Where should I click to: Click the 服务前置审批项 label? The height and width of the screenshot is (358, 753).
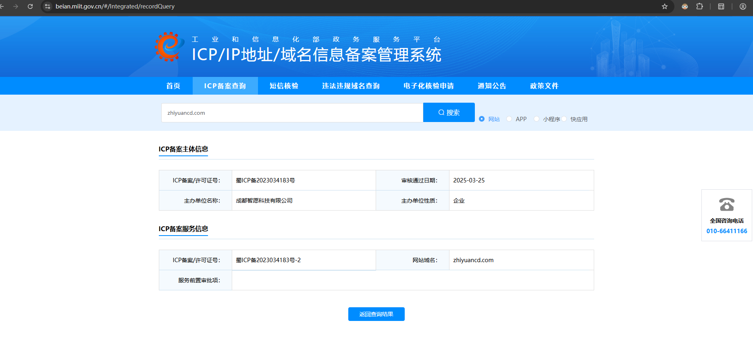click(x=199, y=280)
